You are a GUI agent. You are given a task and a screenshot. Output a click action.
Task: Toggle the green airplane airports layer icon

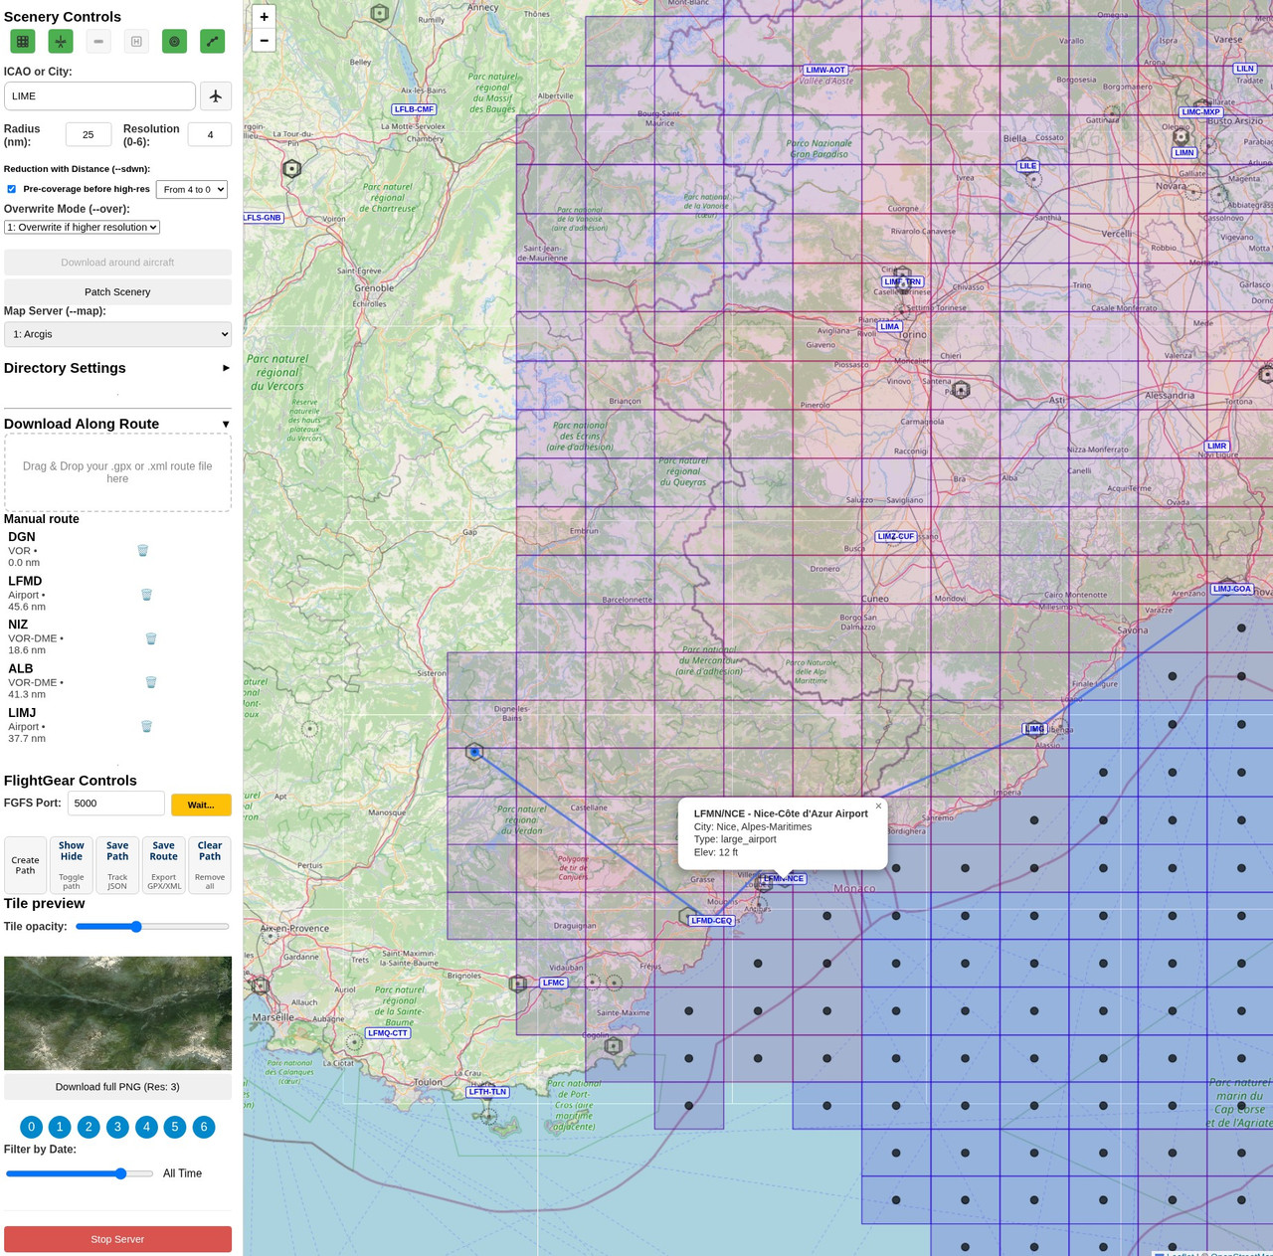61,41
